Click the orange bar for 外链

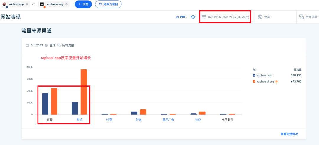pos(143,112)
